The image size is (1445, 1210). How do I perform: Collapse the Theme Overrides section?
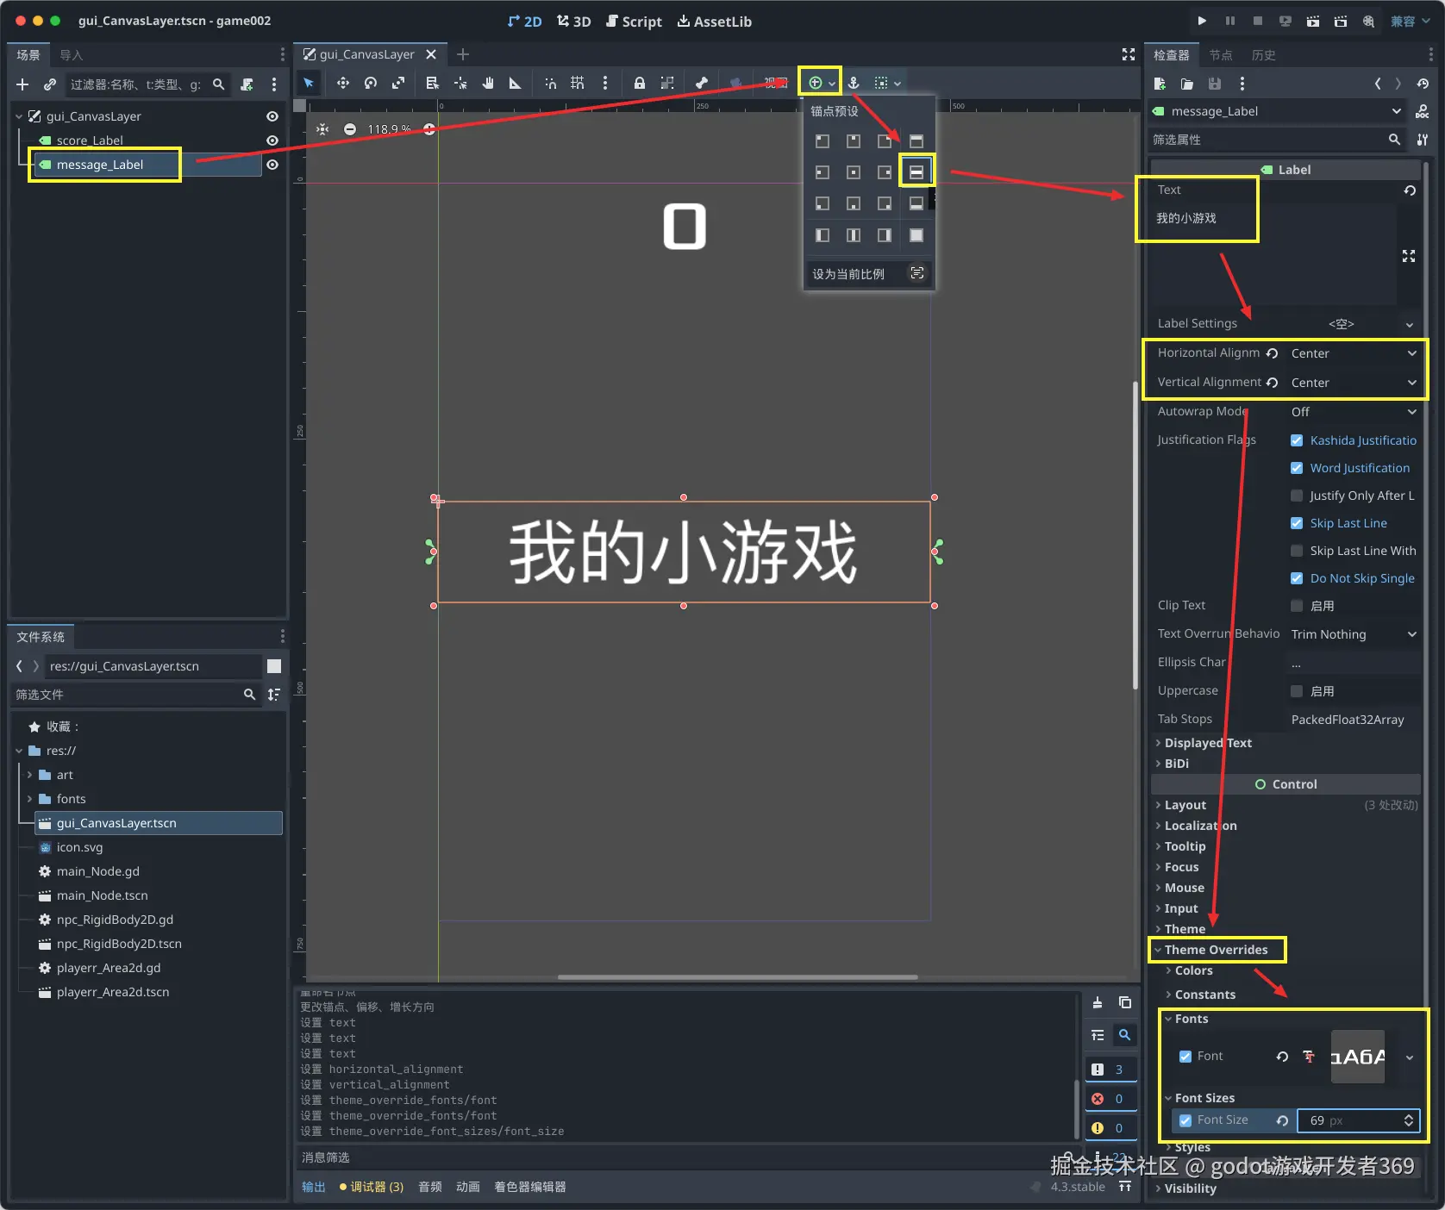point(1216,950)
